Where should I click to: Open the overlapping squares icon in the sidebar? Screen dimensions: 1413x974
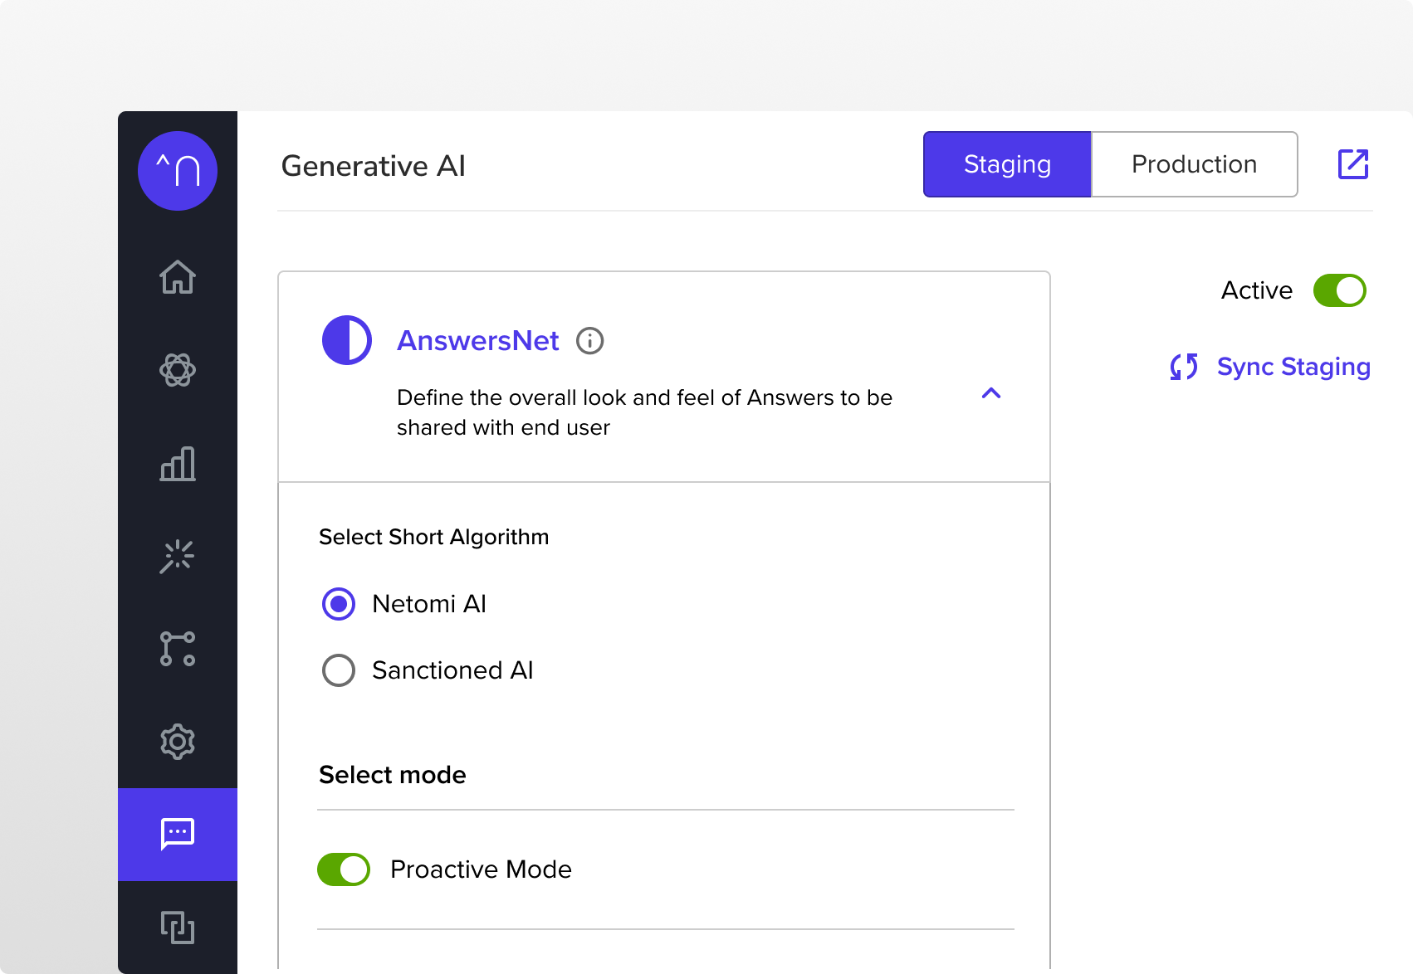[x=178, y=927]
